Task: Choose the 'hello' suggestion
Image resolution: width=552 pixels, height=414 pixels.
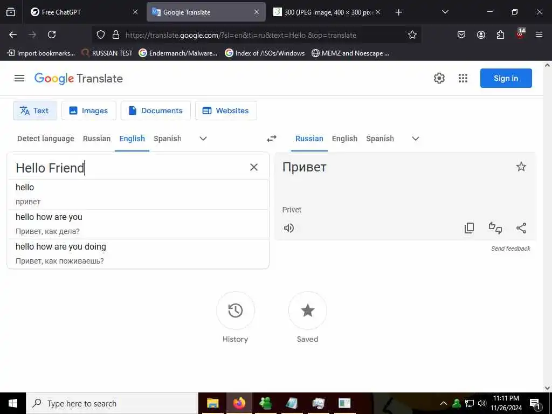Action: (138, 195)
